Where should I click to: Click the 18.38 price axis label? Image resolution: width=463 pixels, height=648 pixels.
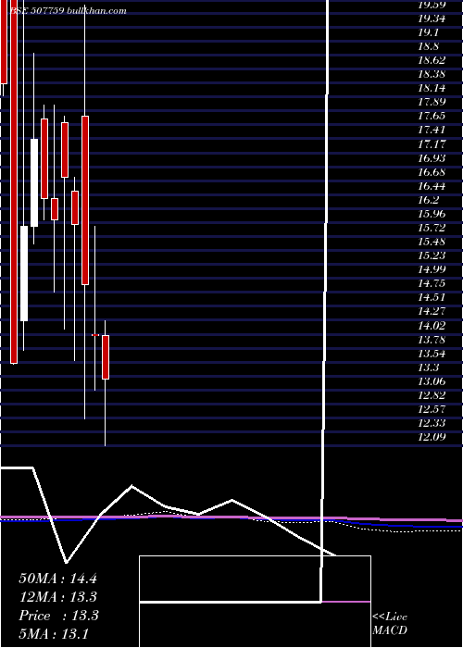click(x=432, y=74)
